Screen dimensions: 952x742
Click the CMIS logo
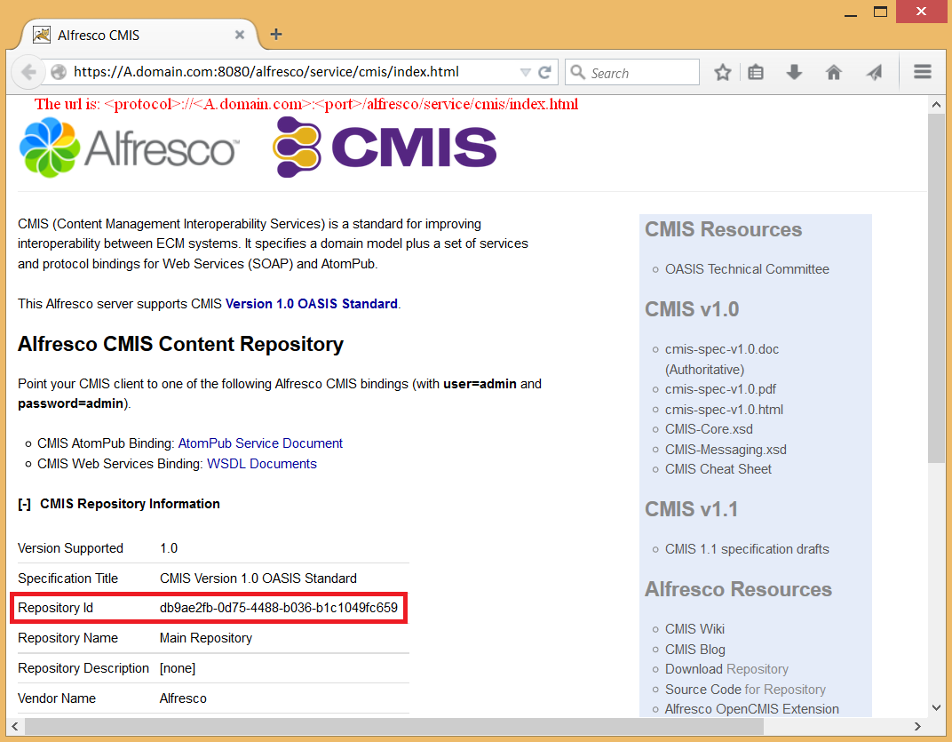(x=385, y=147)
